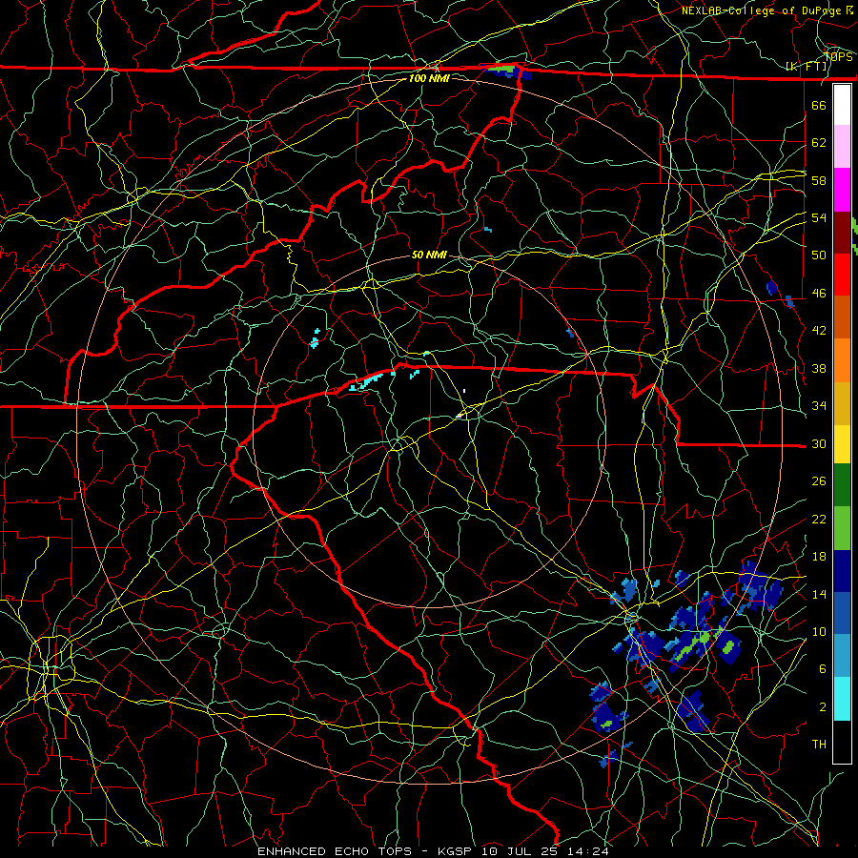Image resolution: width=858 pixels, height=858 pixels.
Task: Click the 26 value on the tops scale
Action: pos(819,481)
